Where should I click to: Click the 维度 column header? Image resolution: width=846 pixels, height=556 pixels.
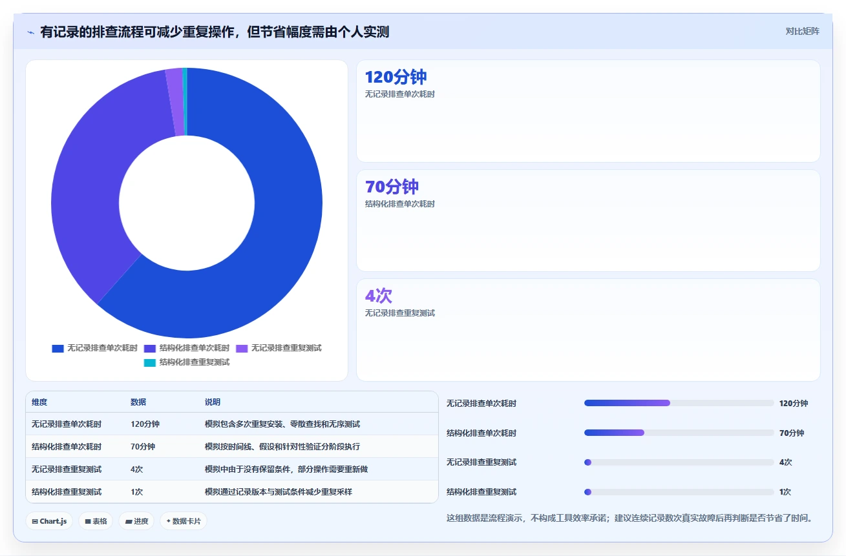coord(39,402)
